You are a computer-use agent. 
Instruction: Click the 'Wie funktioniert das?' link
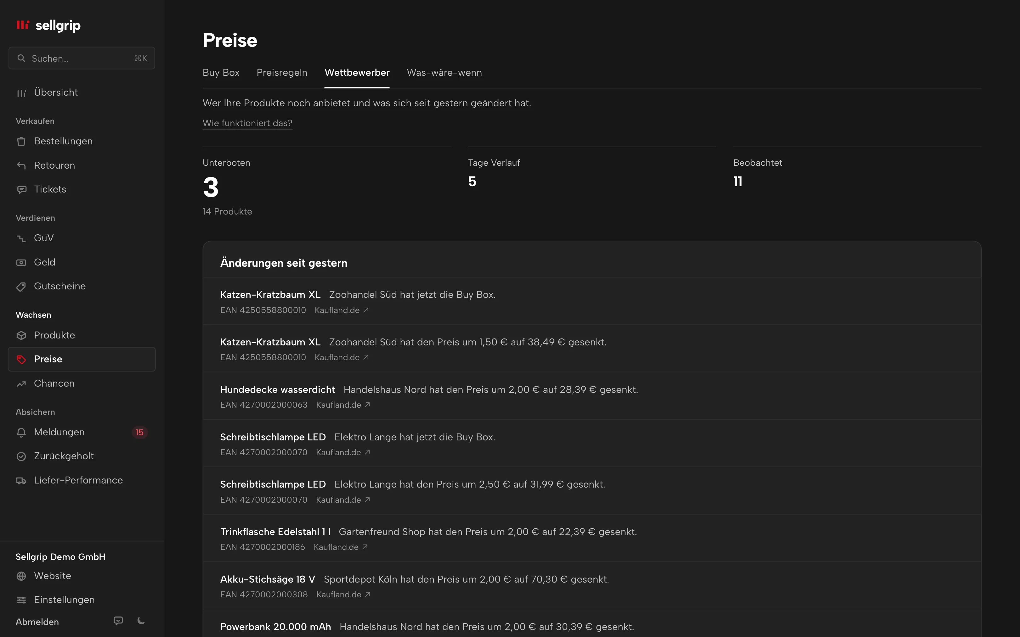247,123
